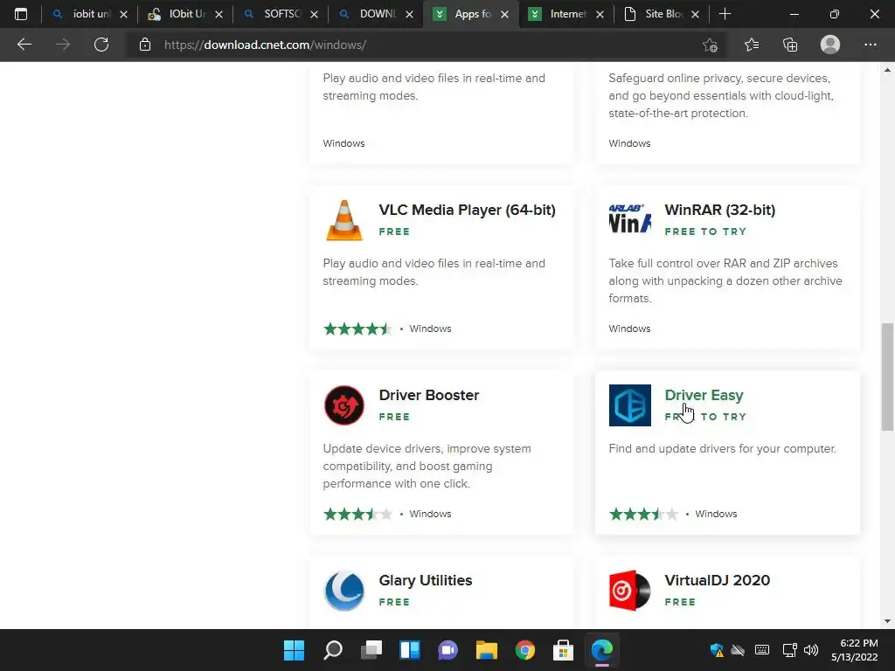Open Collections in Edge
Image resolution: width=895 pixels, height=671 pixels.
click(x=790, y=45)
